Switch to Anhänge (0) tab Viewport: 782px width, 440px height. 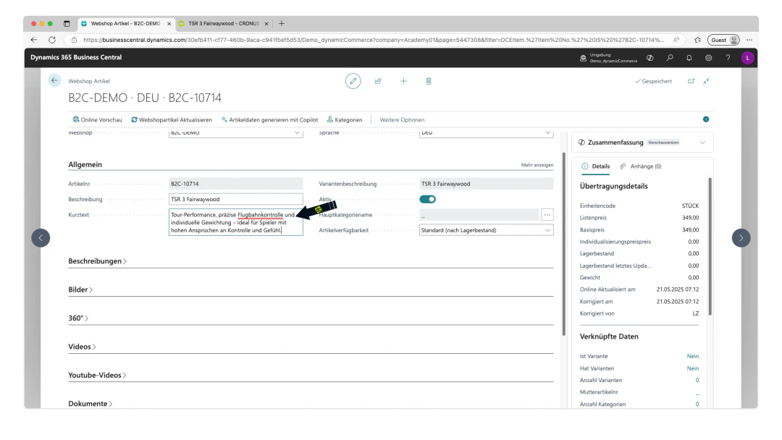click(641, 166)
